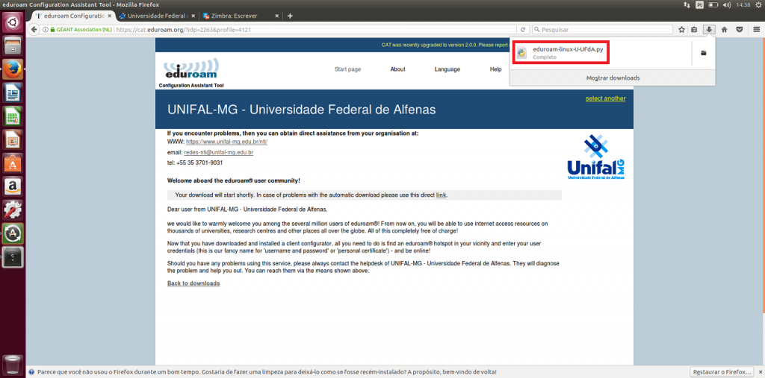The width and height of the screenshot is (765, 378).
Task: Click Back to downloads link
Action: click(193, 283)
